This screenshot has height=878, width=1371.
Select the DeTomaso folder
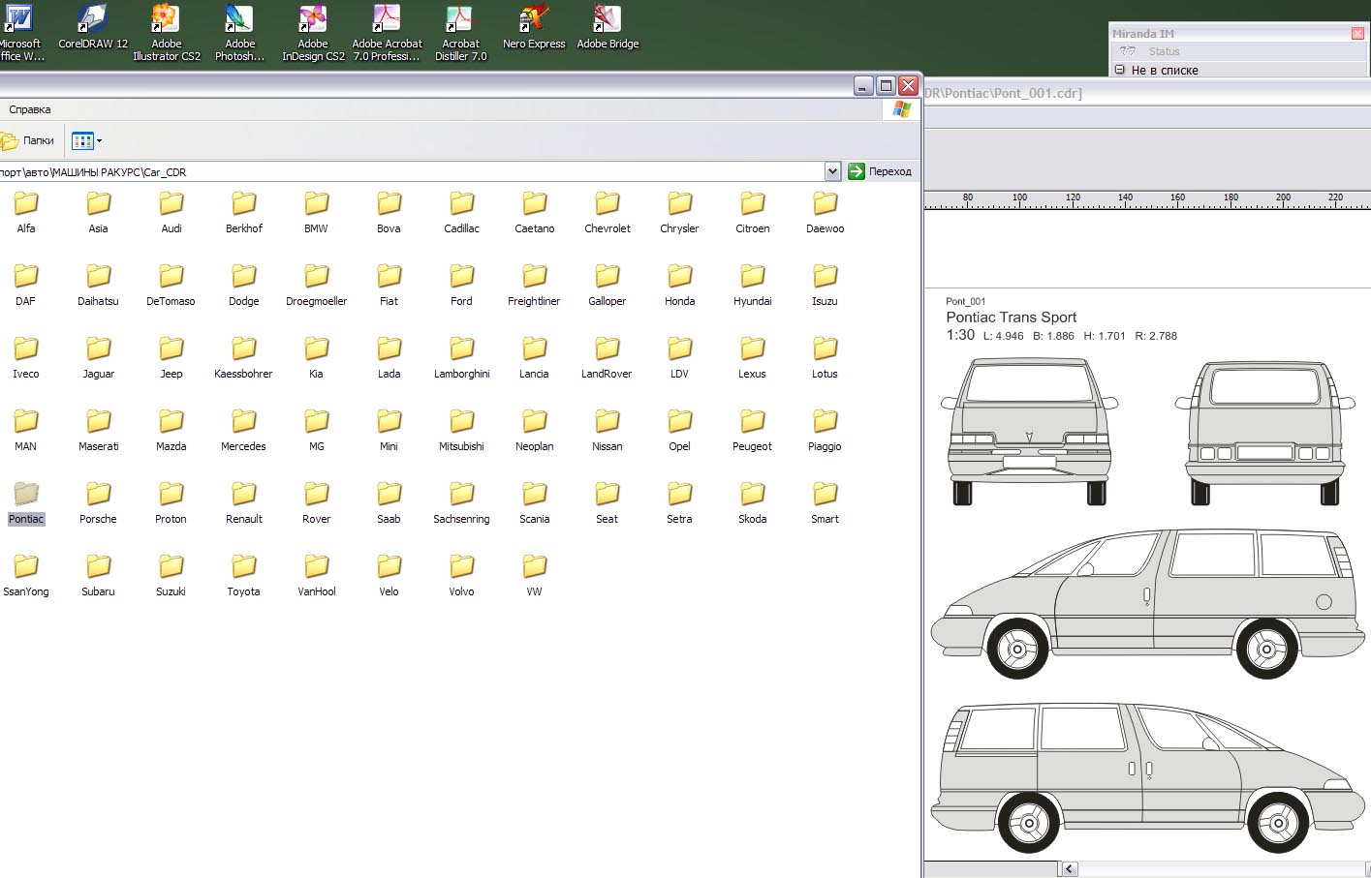[171, 287]
